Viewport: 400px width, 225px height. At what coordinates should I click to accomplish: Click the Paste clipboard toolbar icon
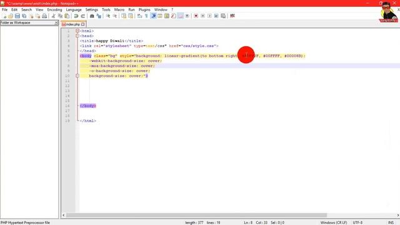coord(67,16)
